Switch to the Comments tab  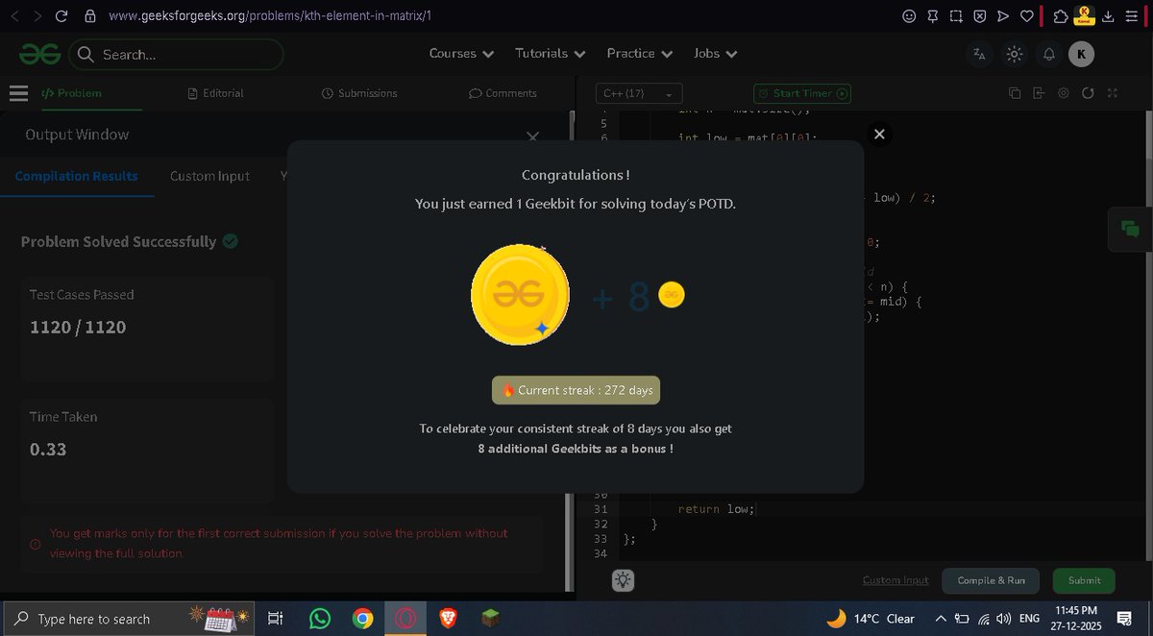(x=503, y=93)
